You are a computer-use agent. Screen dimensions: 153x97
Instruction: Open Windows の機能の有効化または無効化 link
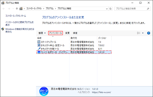(20, 30)
